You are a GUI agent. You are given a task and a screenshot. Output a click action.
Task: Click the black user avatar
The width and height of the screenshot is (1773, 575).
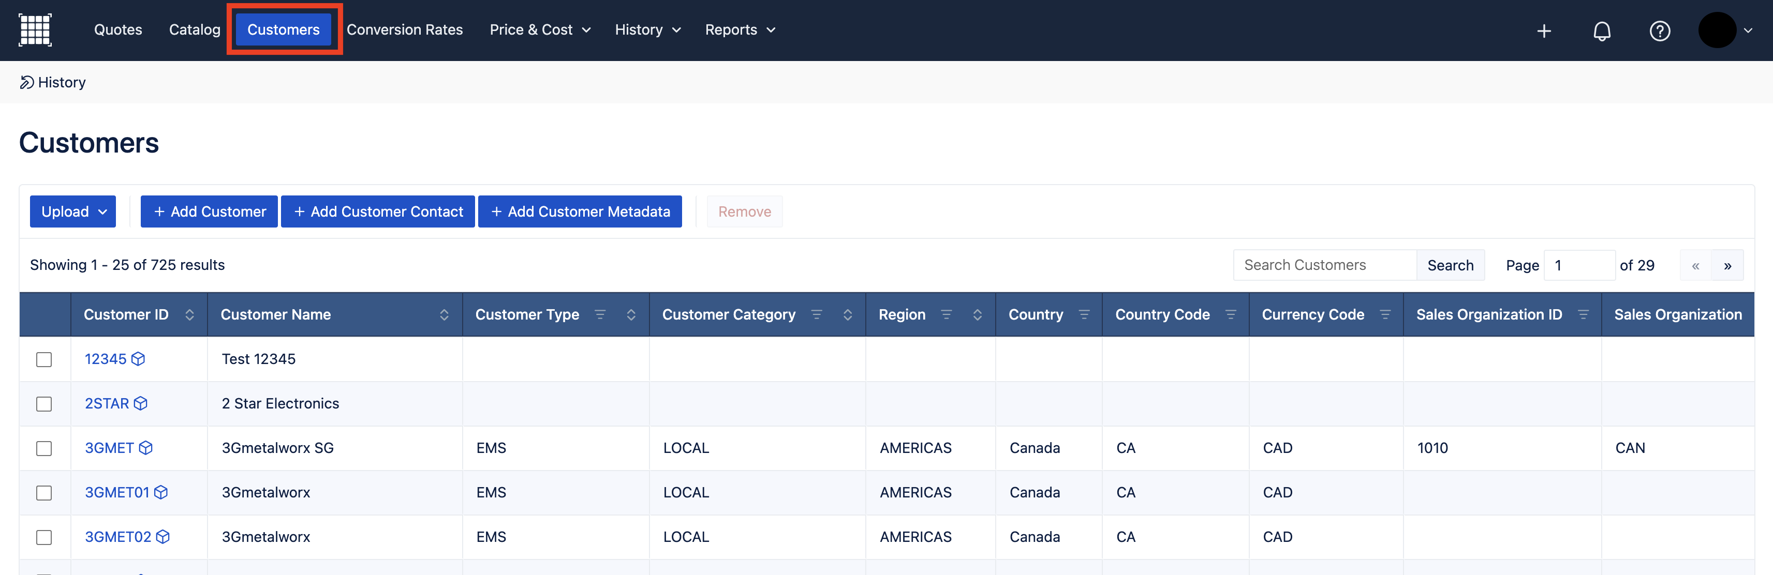(1717, 31)
